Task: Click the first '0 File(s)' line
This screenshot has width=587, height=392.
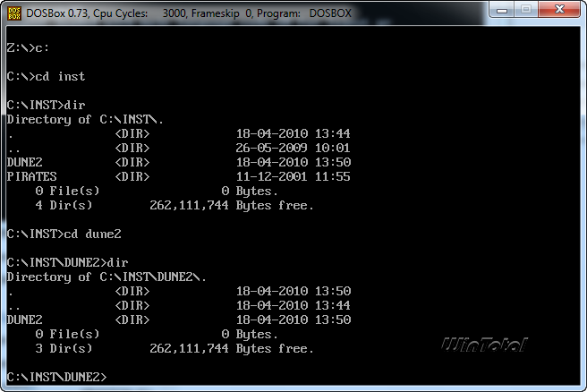Action: [157, 191]
